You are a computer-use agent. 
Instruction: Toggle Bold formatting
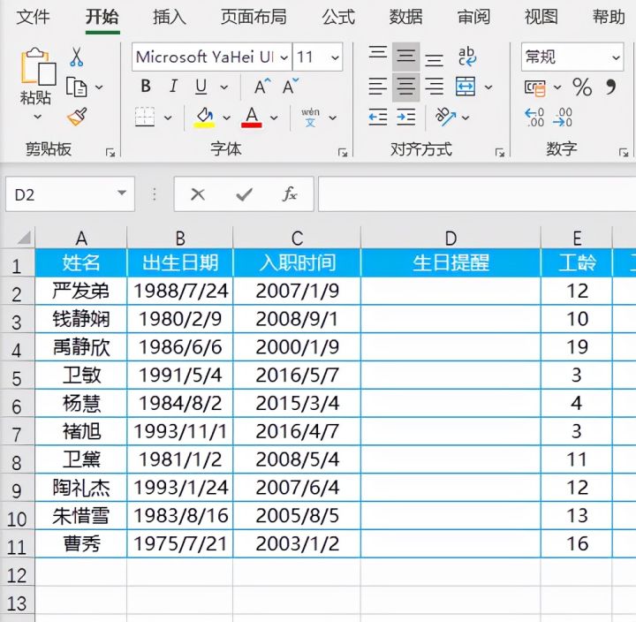click(146, 86)
